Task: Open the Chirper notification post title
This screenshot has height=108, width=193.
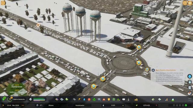Action: (166, 70)
